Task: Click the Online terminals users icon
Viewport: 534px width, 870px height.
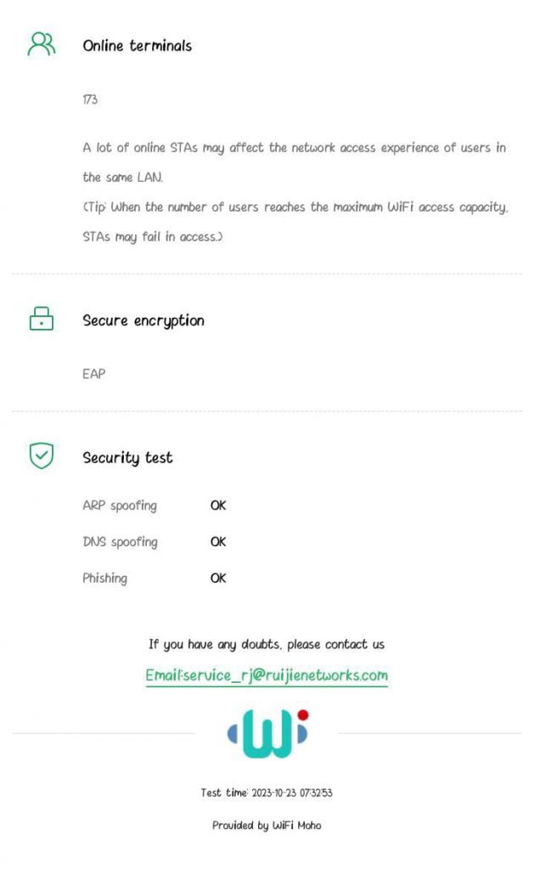Action: click(x=42, y=44)
